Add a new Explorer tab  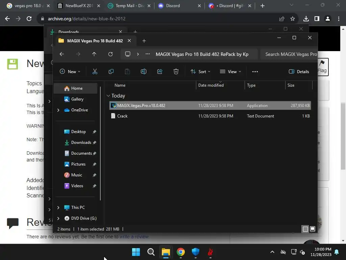tap(144, 41)
